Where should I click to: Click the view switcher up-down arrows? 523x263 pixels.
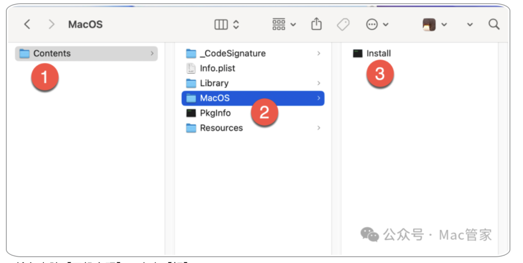[236, 24]
